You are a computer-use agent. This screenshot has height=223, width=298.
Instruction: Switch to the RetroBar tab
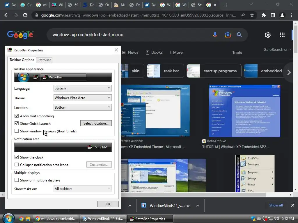(44, 60)
